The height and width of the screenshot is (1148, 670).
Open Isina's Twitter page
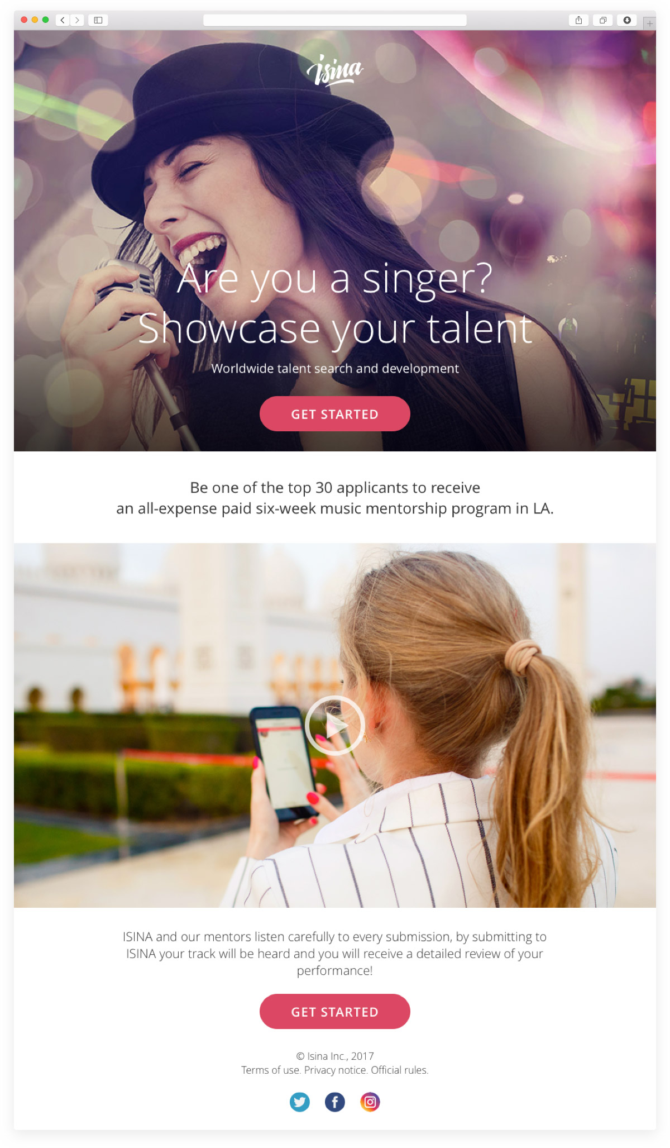tap(300, 1102)
